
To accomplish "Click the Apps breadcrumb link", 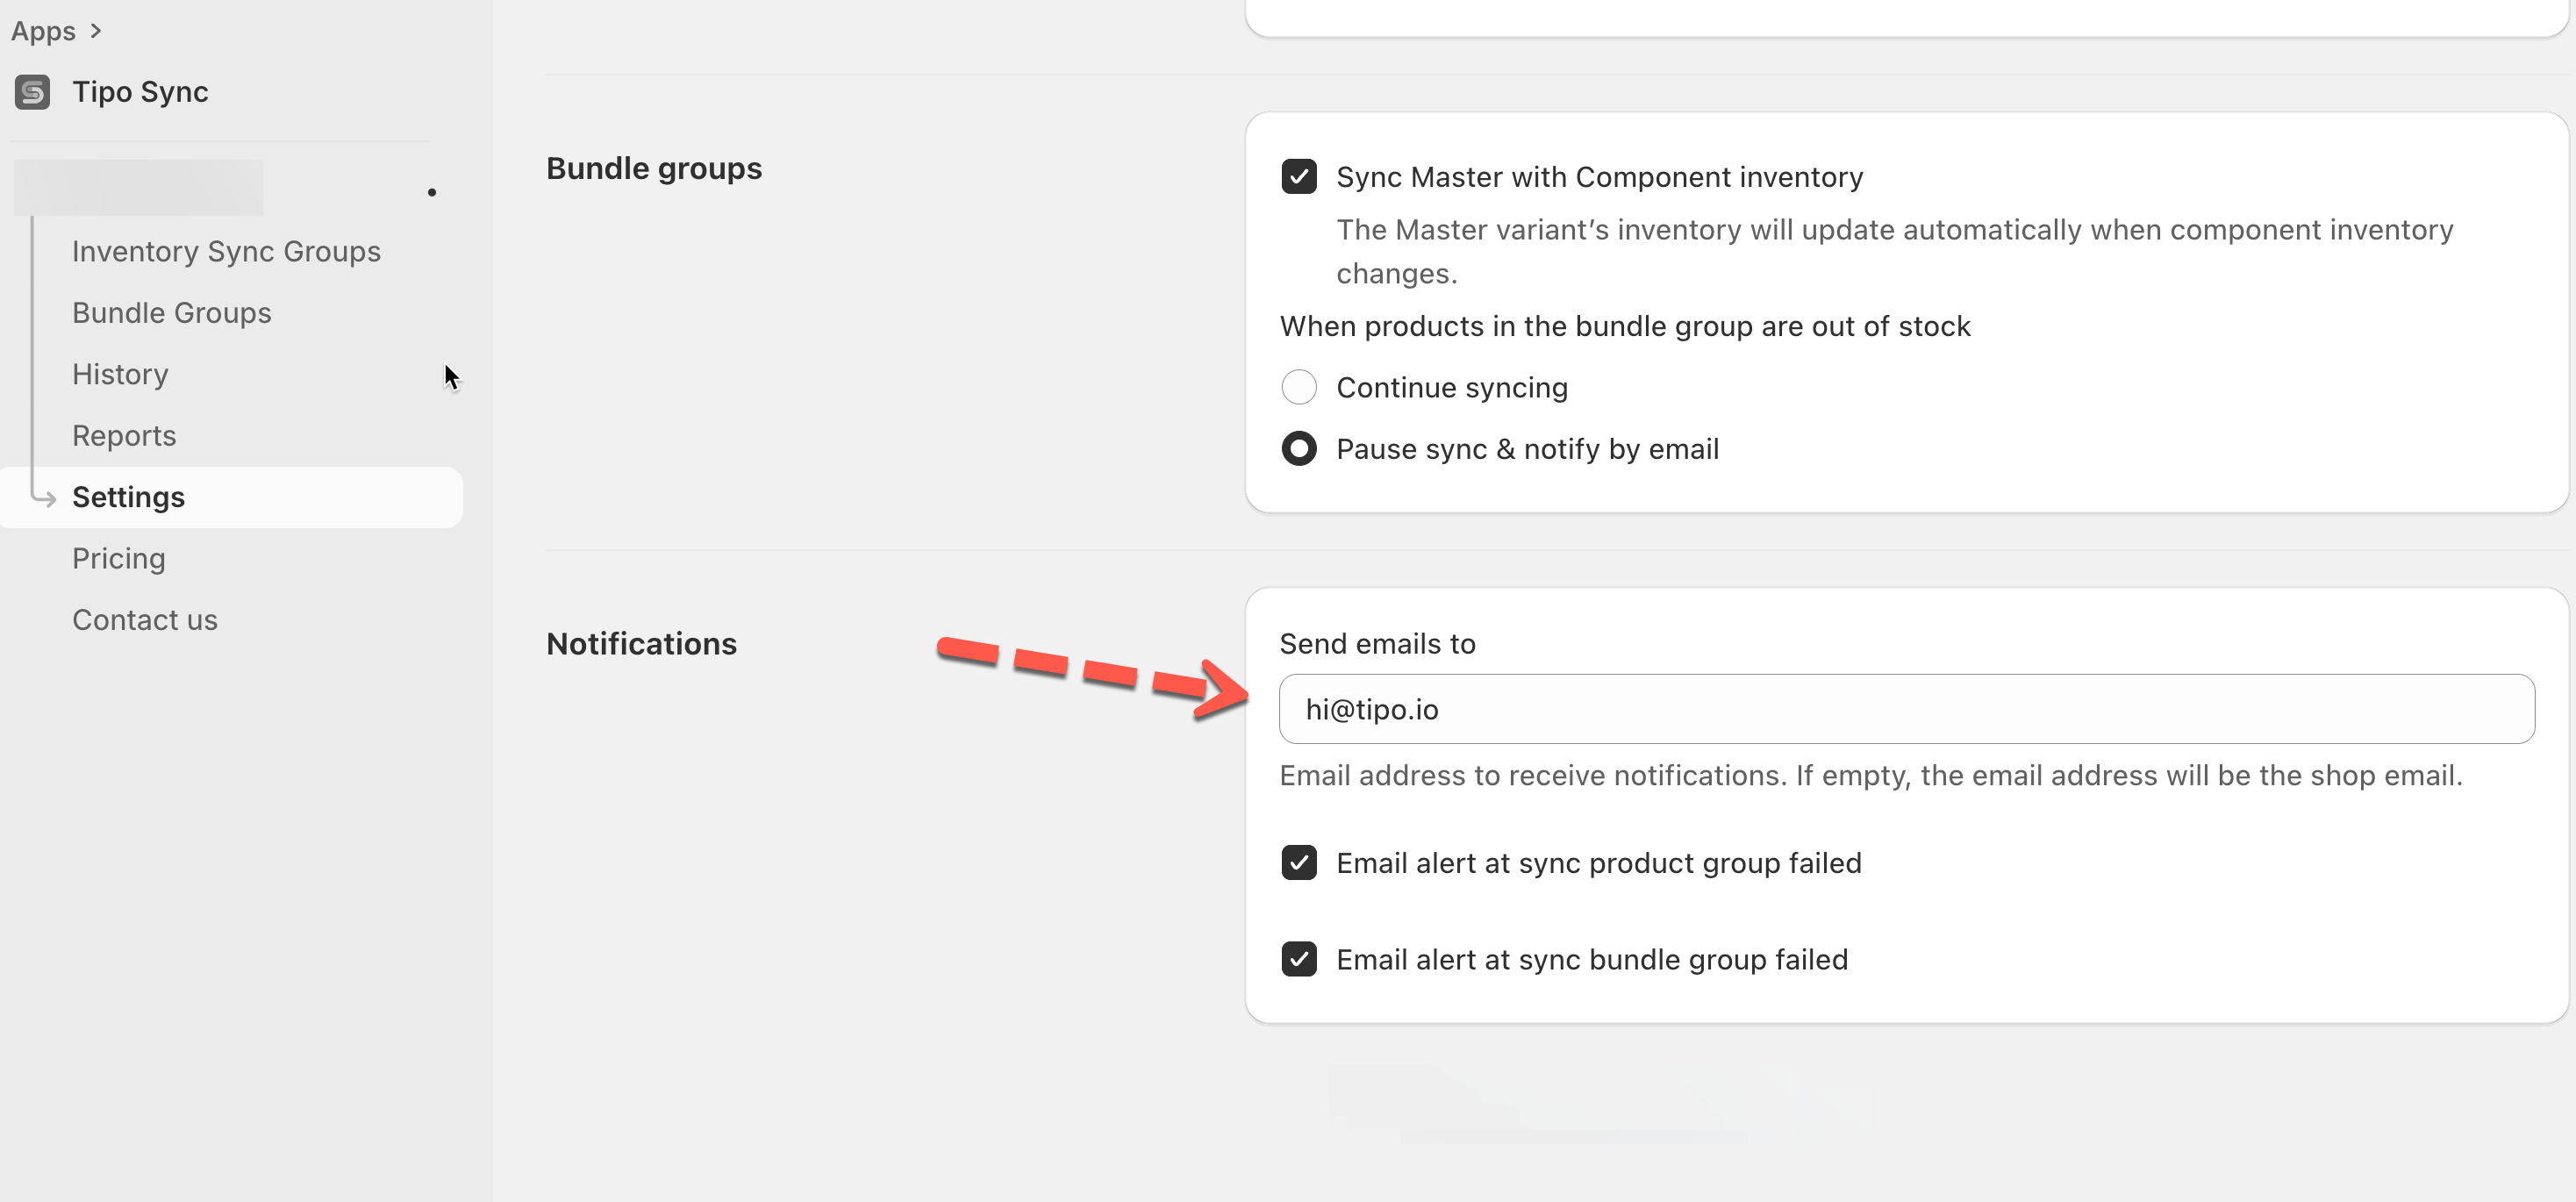I will [43, 31].
